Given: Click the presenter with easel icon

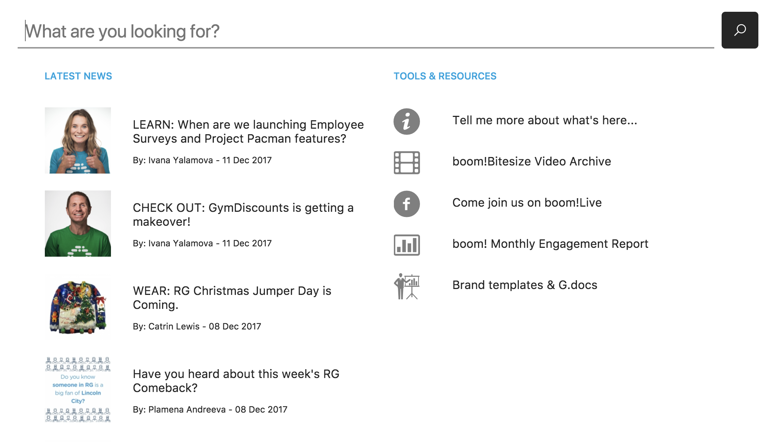Looking at the screenshot, I should (407, 286).
